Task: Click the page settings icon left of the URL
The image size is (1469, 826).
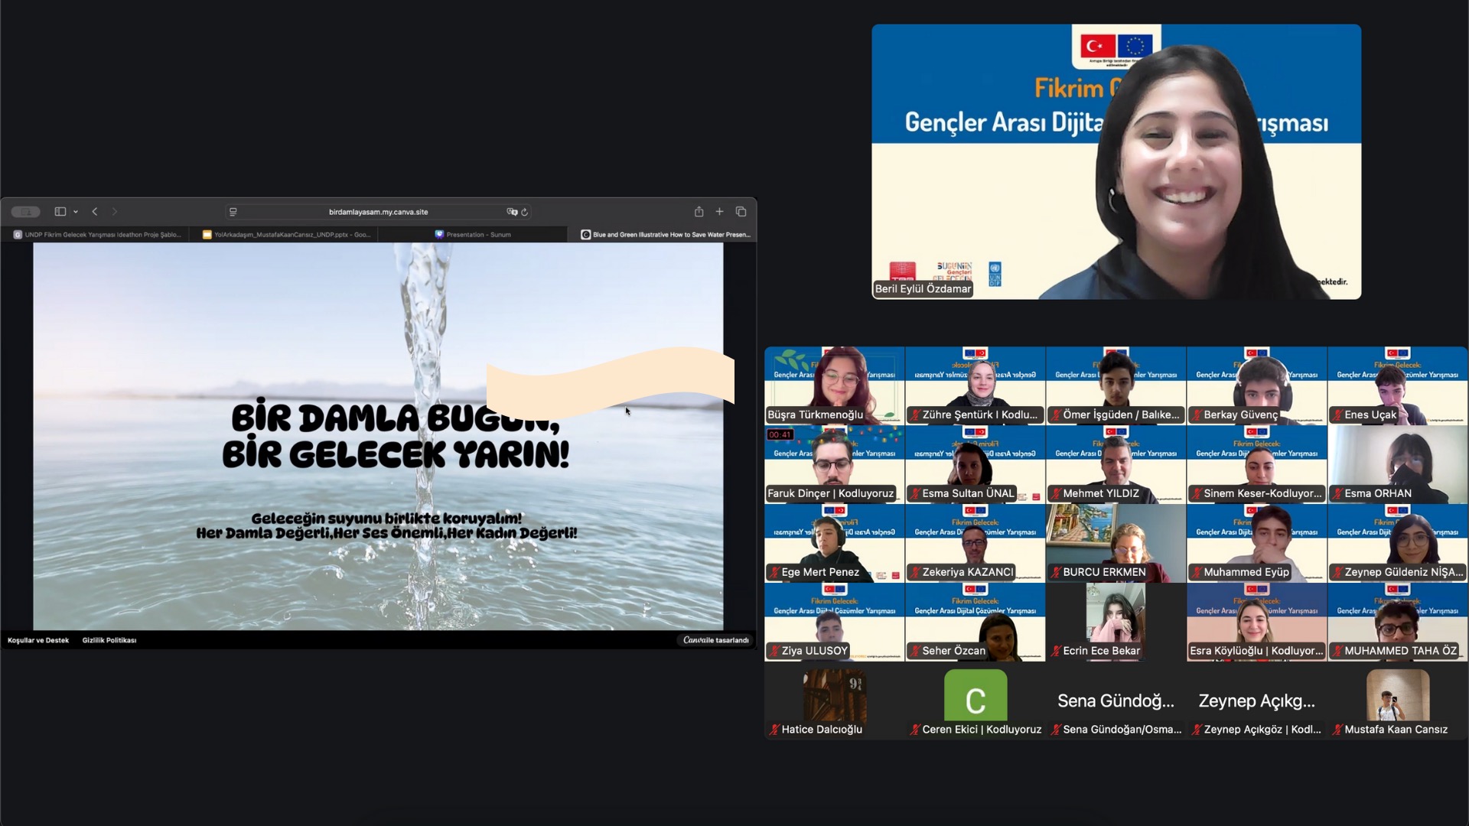Action: point(233,212)
